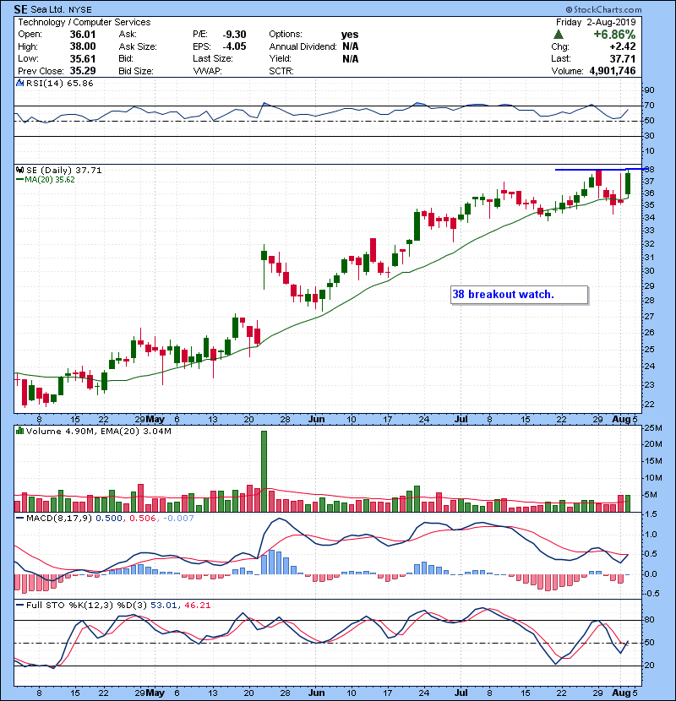Click the MACD value 0.500
This screenshot has width=676, height=701.
click(x=109, y=519)
